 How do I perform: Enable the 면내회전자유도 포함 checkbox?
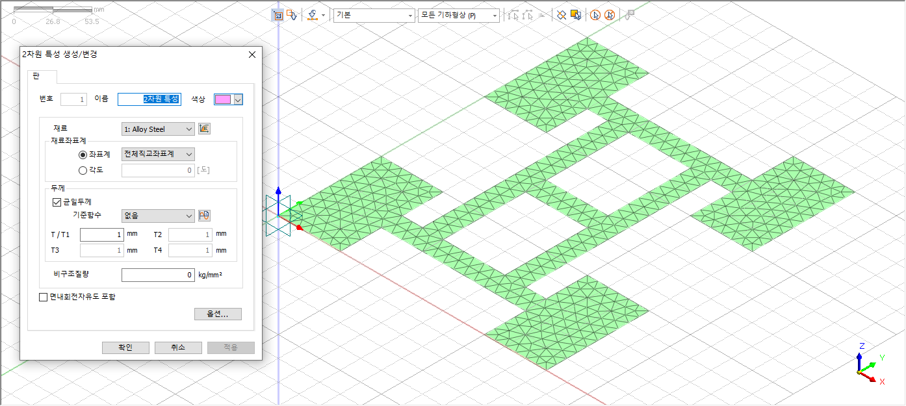tap(44, 298)
